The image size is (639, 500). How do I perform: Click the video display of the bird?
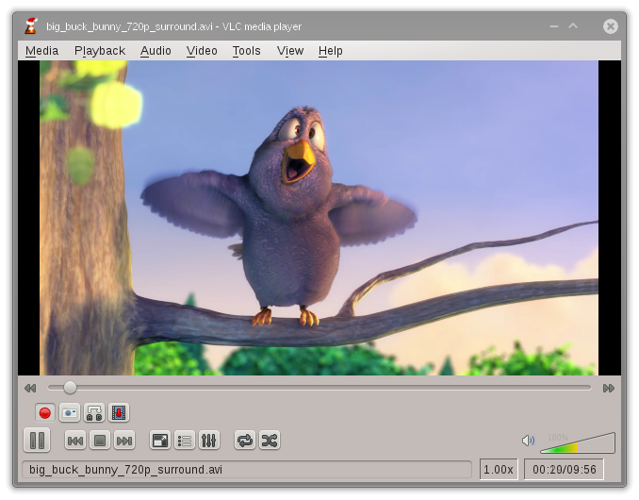point(319,218)
